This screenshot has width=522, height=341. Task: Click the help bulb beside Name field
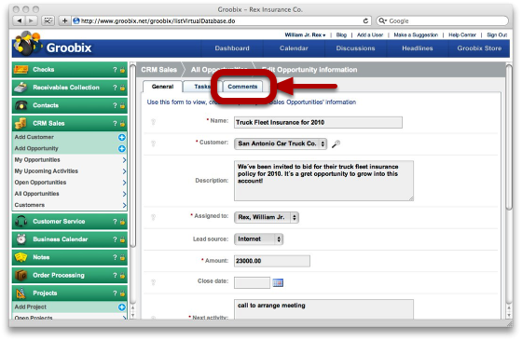pos(153,122)
